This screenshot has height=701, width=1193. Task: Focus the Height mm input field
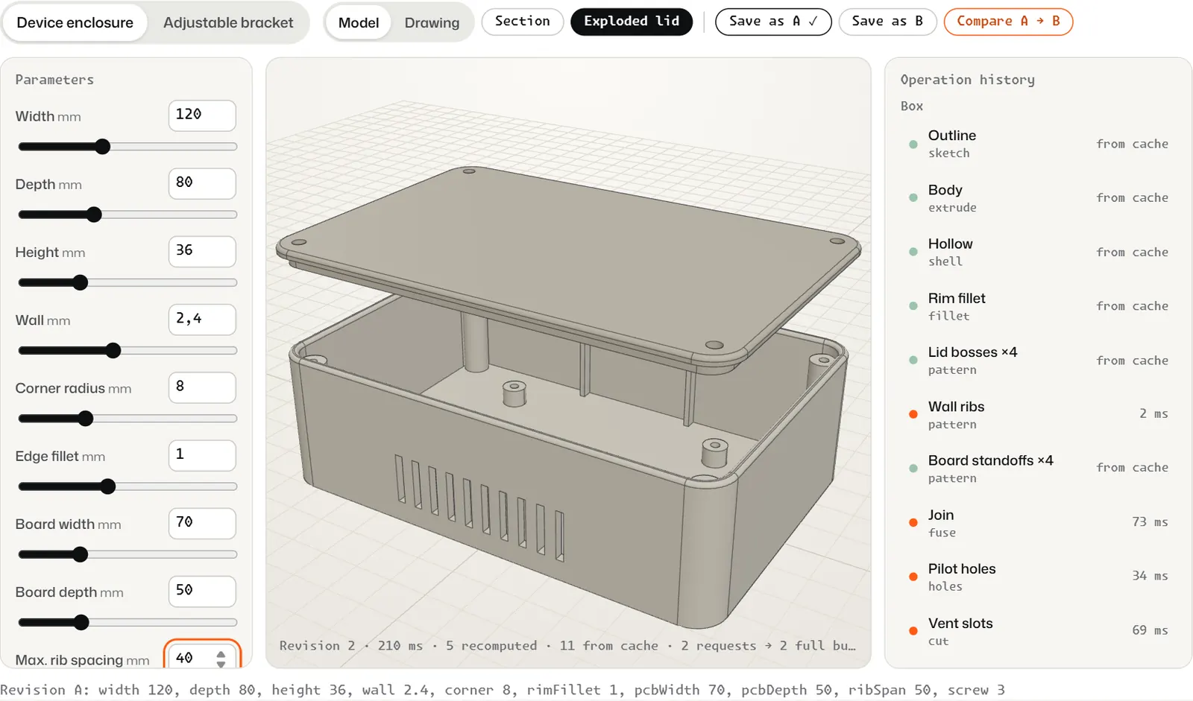click(x=202, y=251)
